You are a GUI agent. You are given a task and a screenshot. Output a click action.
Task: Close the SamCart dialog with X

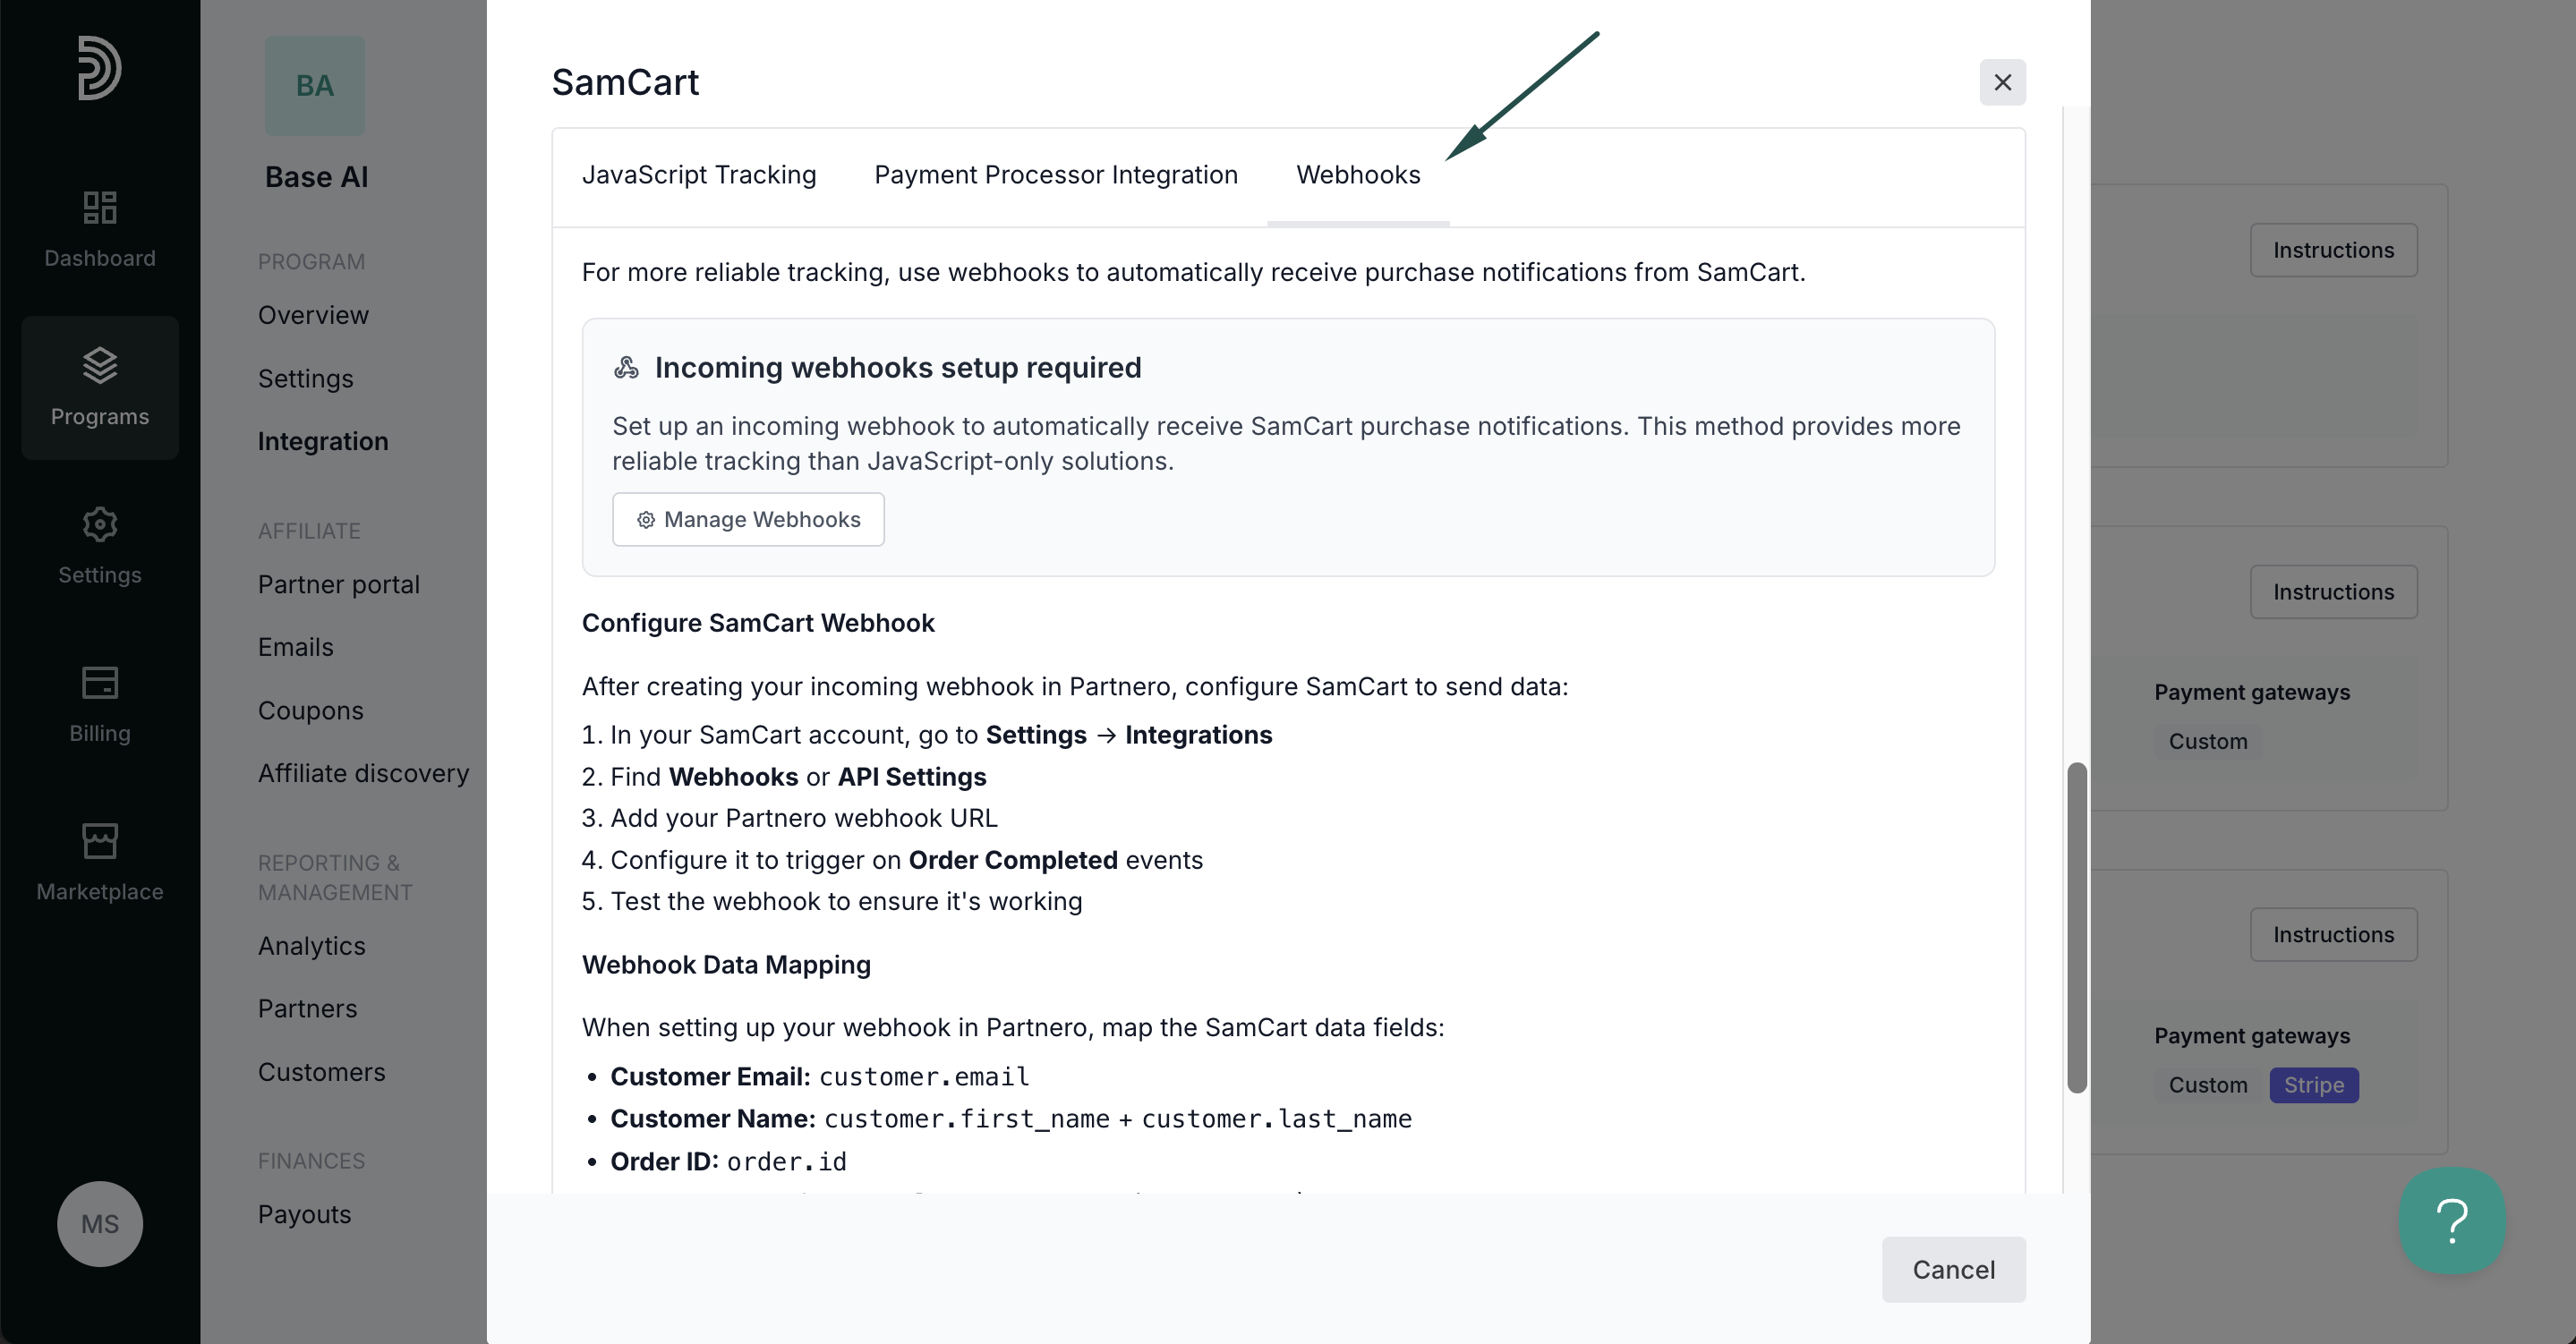click(2002, 82)
